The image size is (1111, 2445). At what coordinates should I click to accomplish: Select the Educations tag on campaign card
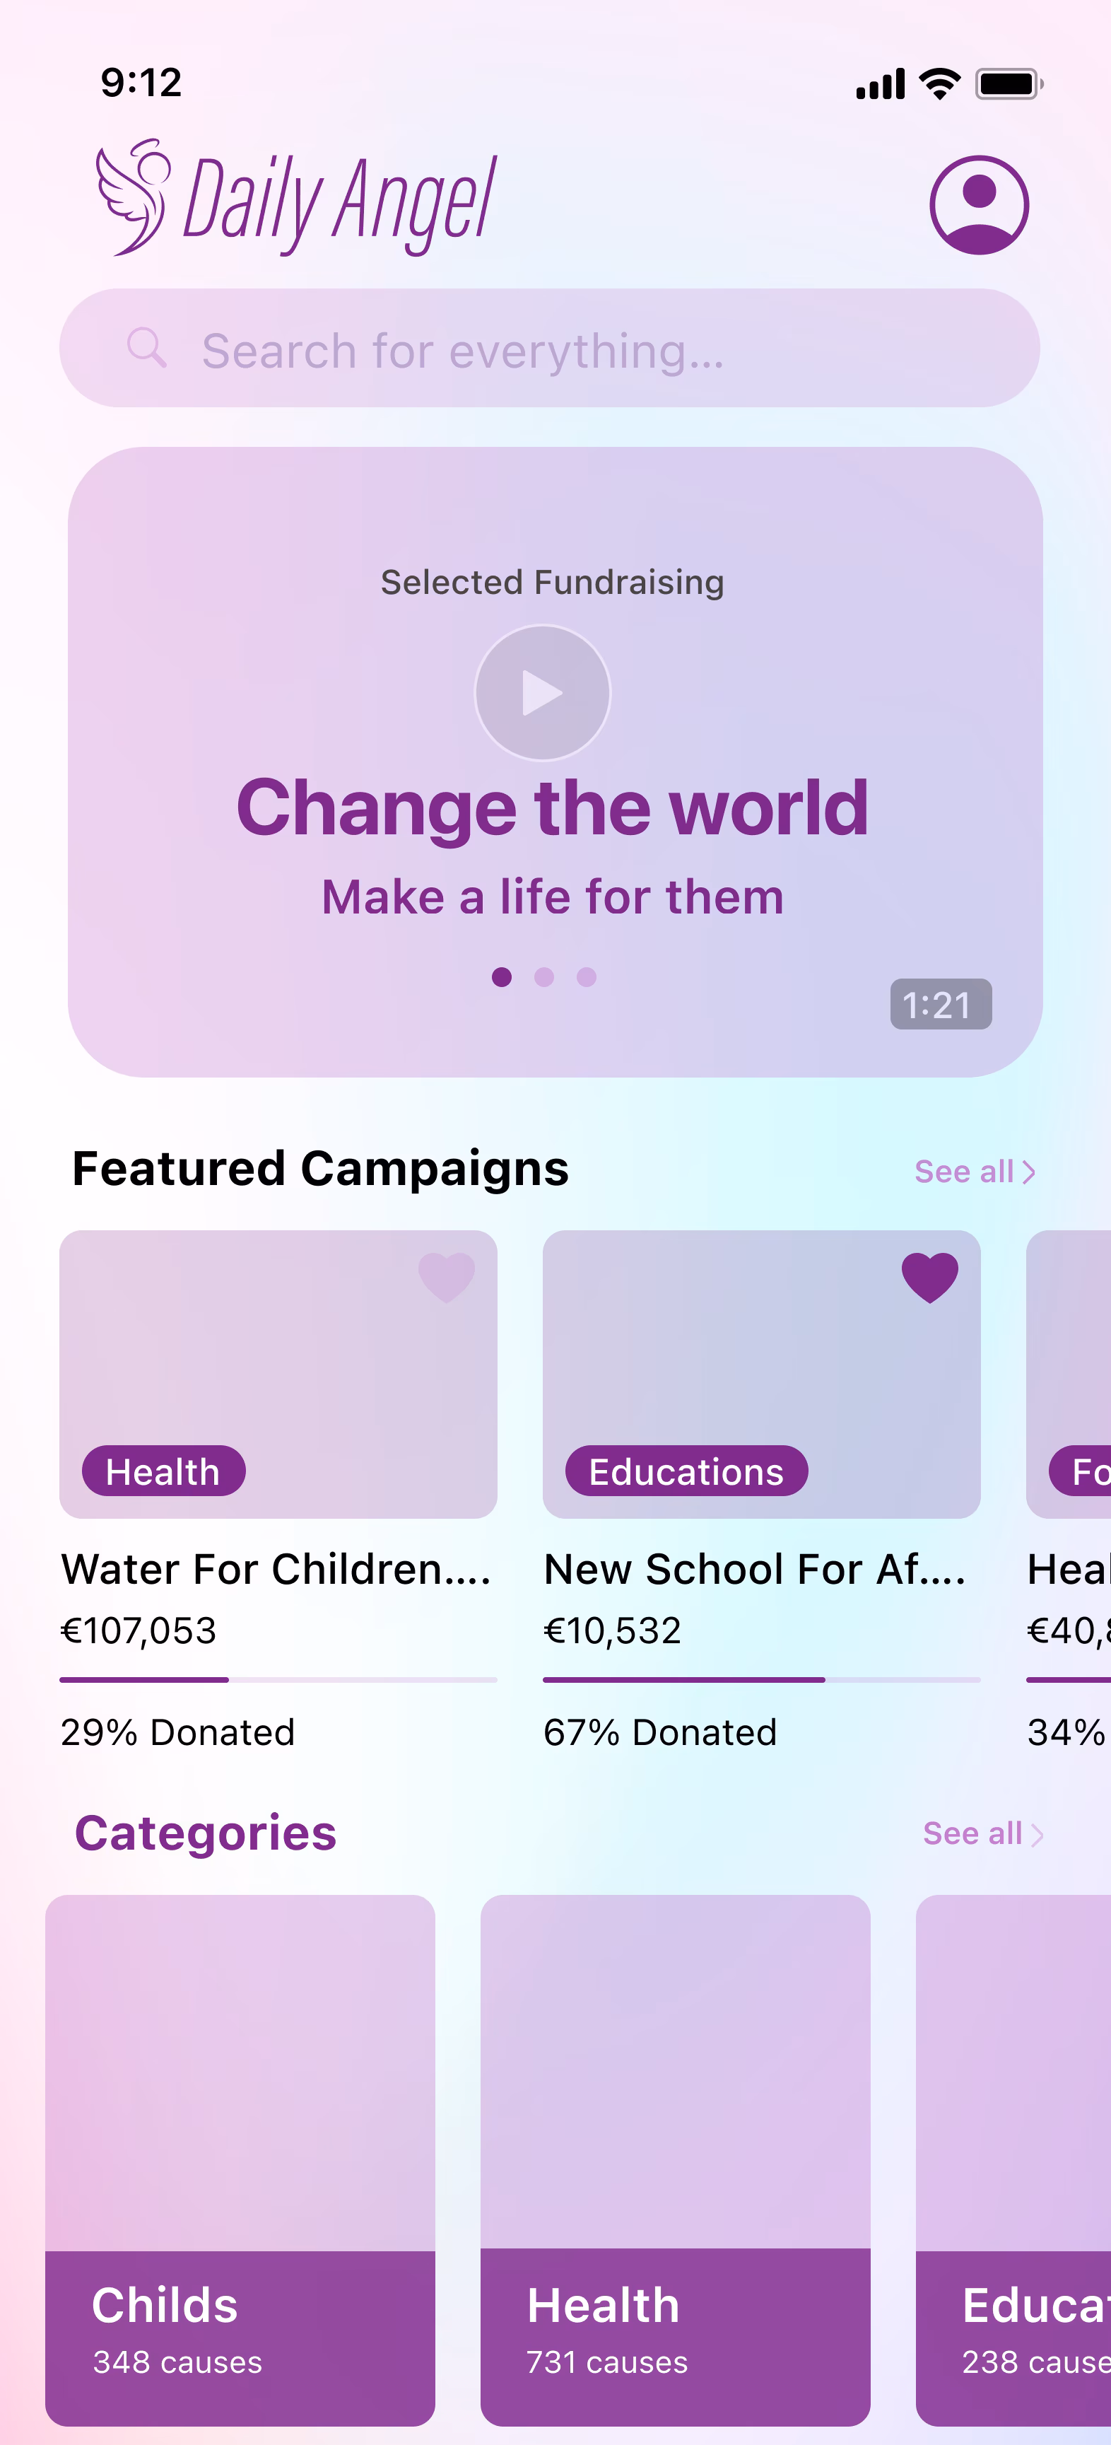pos(686,1471)
